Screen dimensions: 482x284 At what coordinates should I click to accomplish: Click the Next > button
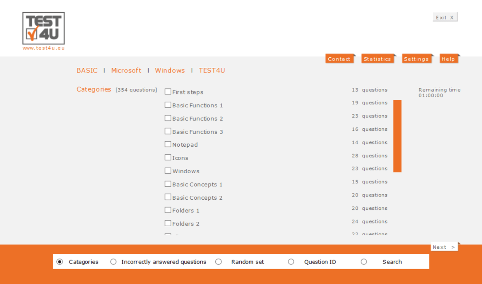[444, 247]
